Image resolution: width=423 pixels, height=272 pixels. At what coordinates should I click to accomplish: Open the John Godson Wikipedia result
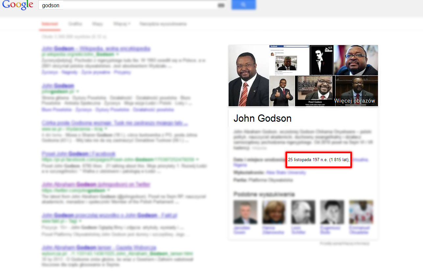96,49
